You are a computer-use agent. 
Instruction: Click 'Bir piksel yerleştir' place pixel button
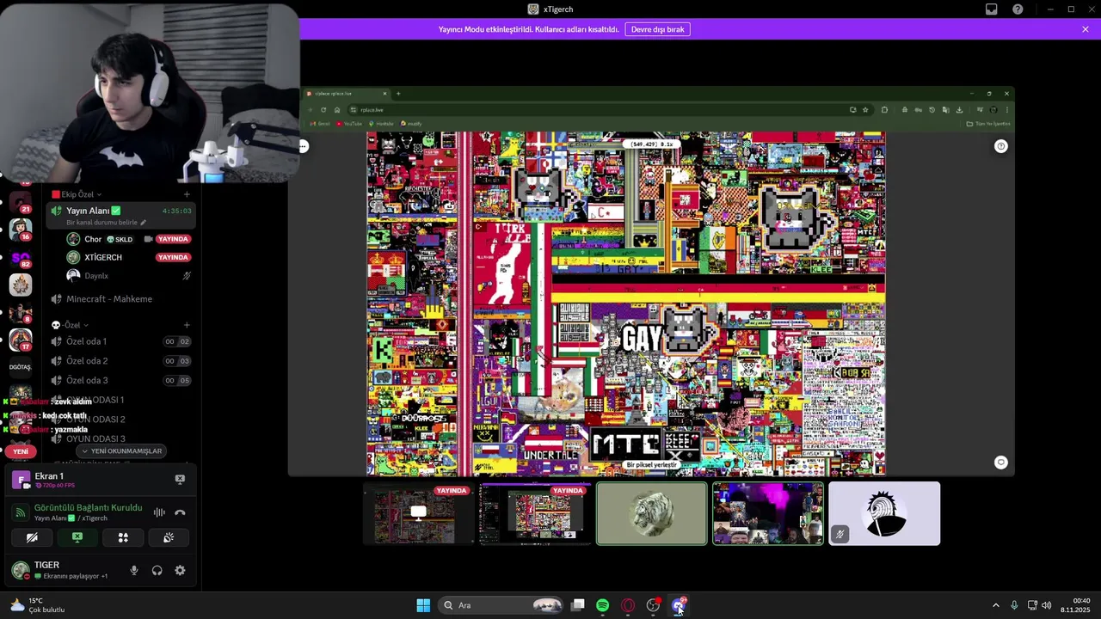click(651, 465)
